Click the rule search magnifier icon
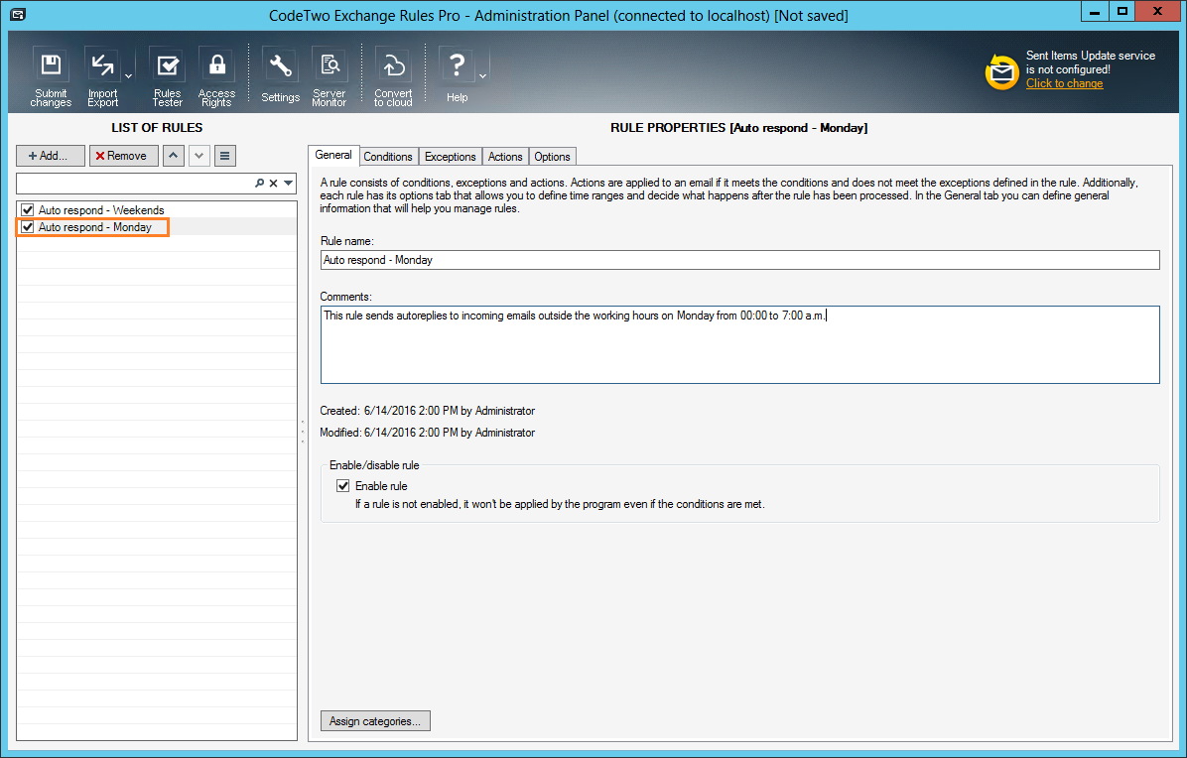1187x758 pixels. coord(260,184)
